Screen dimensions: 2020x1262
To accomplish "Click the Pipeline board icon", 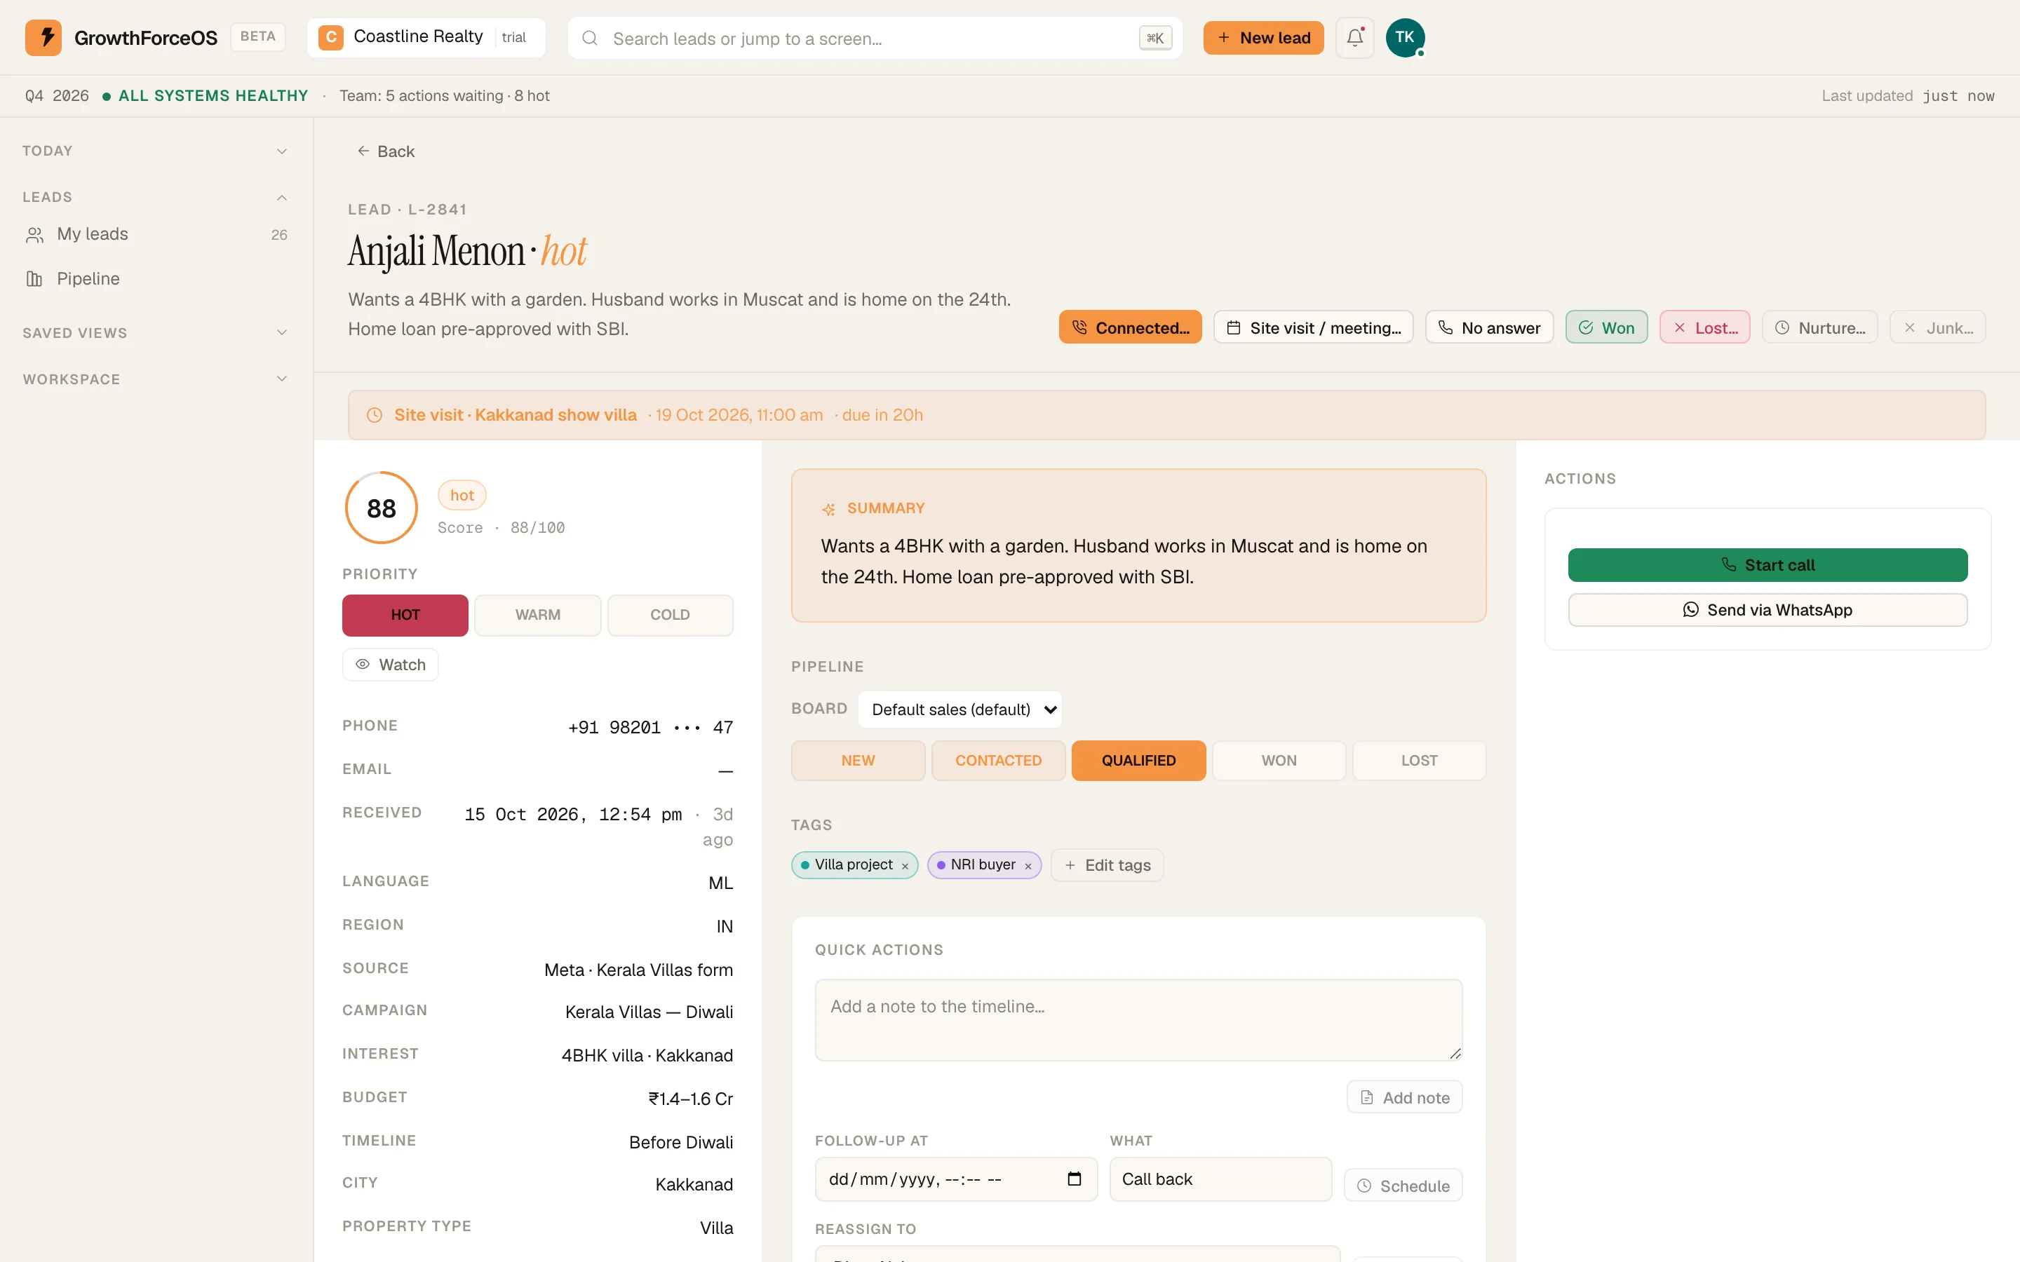I will point(34,279).
